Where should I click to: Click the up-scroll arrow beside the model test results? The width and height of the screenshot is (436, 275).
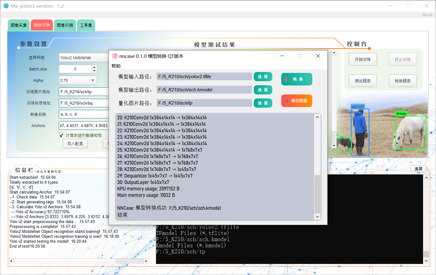334,52
